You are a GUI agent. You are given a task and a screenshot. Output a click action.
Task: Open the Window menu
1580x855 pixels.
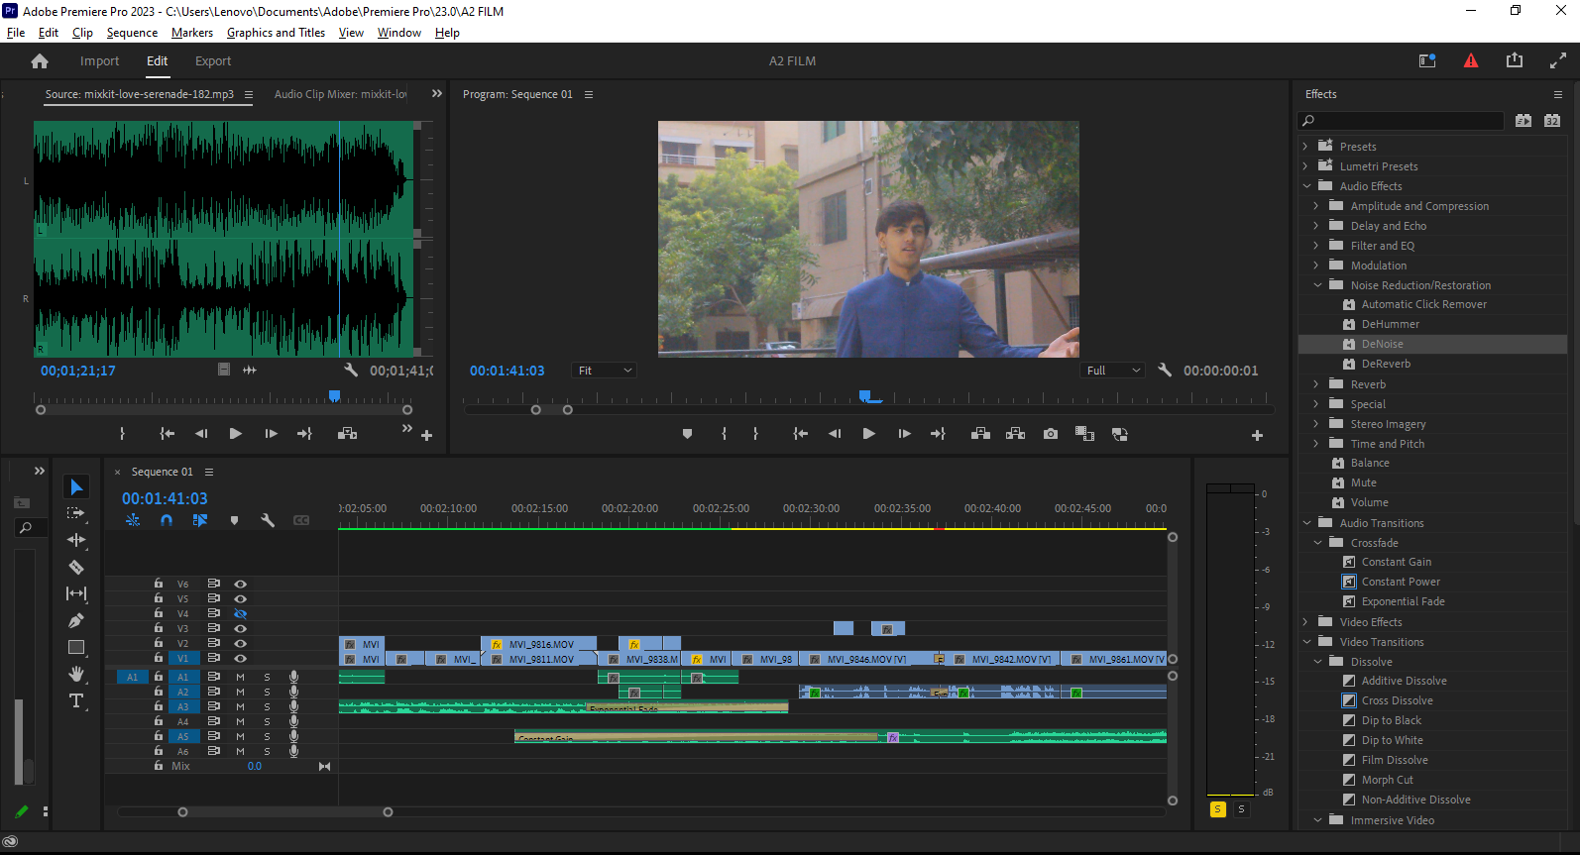(x=399, y=33)
